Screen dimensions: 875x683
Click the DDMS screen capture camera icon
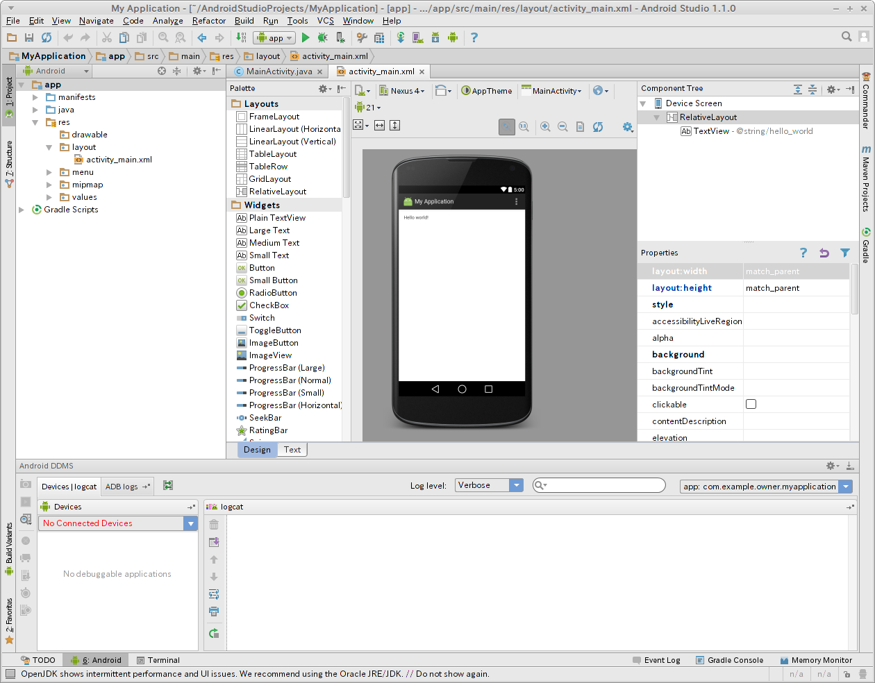click(26, 484)
